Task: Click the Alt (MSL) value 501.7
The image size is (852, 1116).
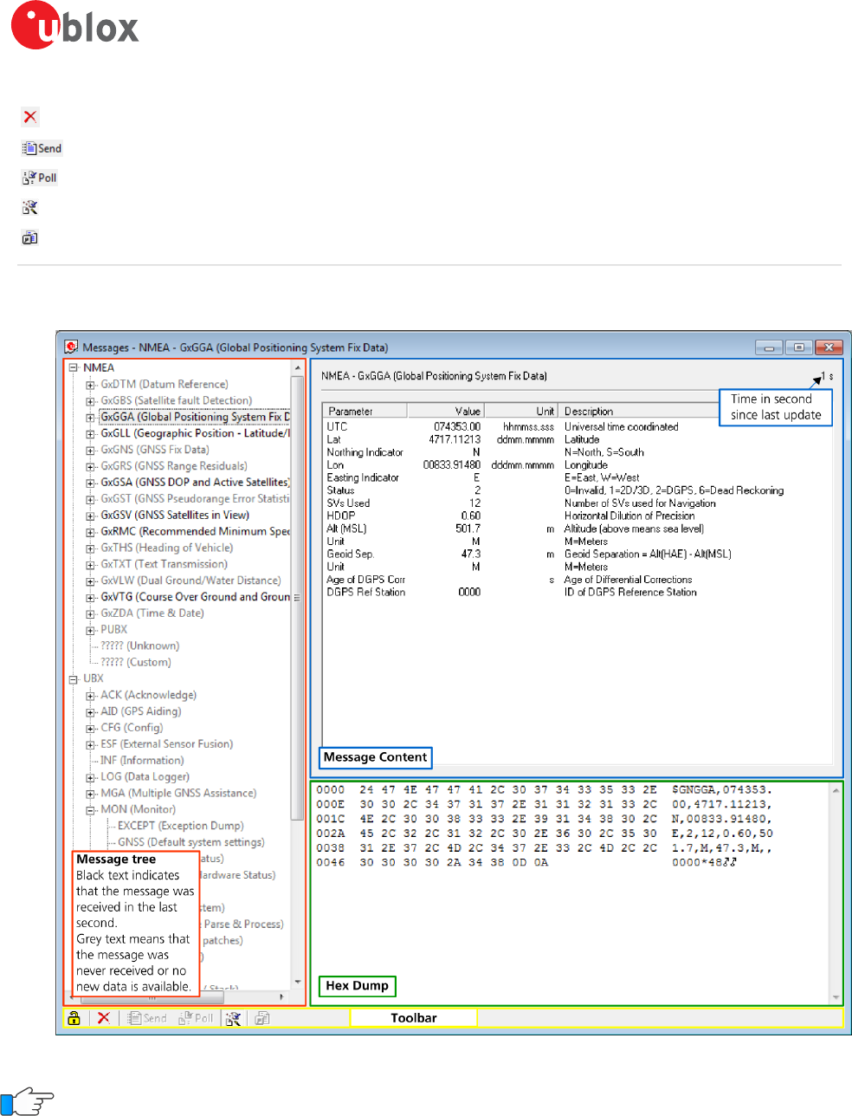Action: [x=468, y=529]
